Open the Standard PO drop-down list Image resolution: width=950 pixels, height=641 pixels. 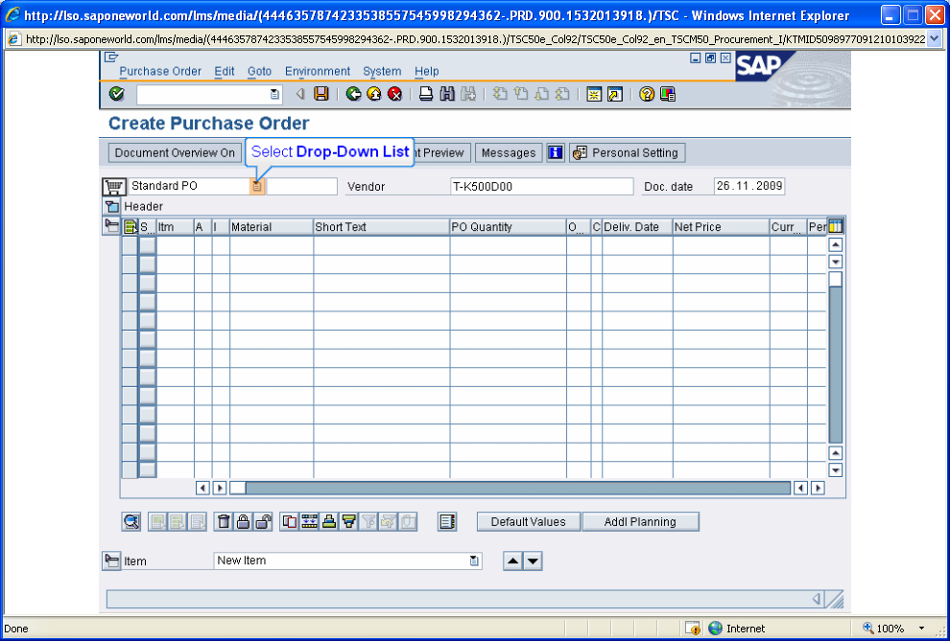coord(257,186)
